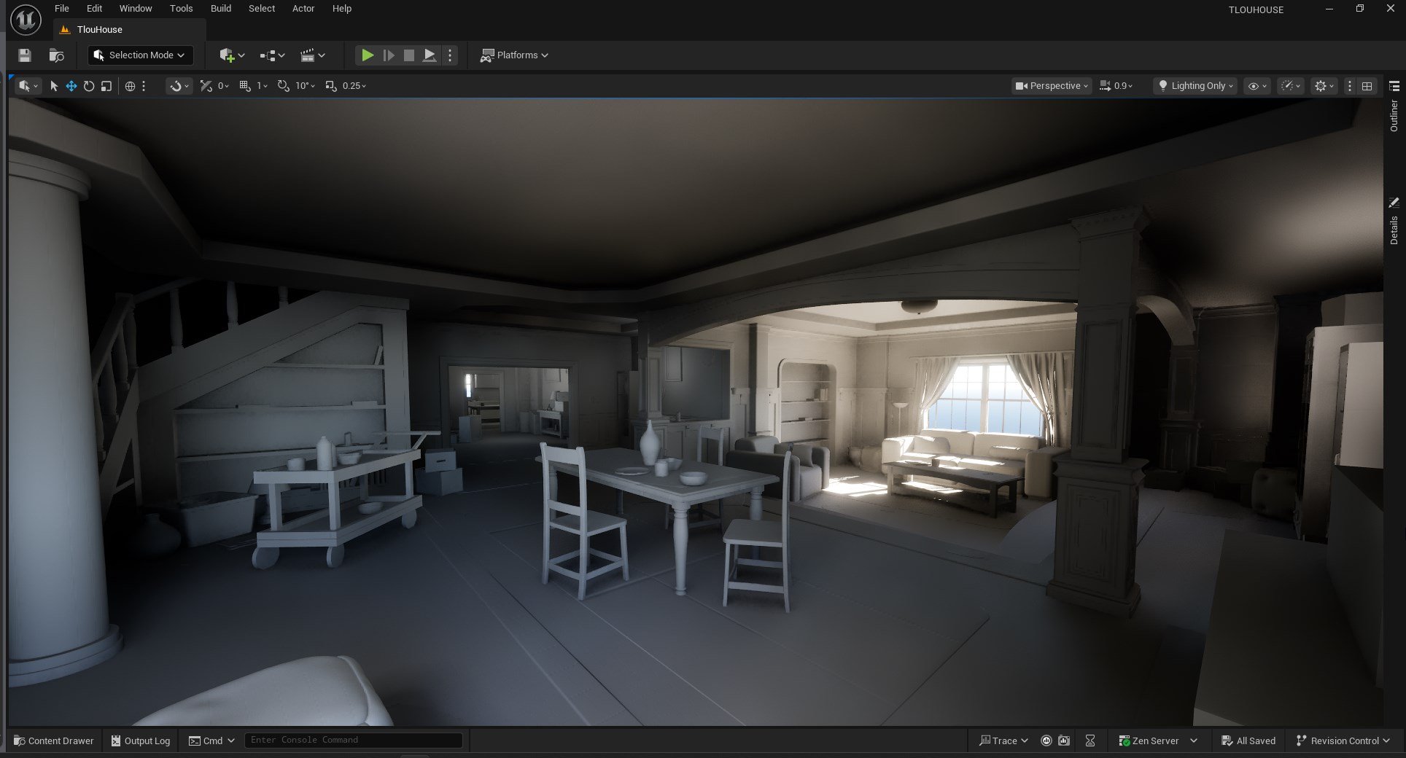This screenshot has width=1406, height=758.
Task: Click the Eject from player button
Action: 430,55
